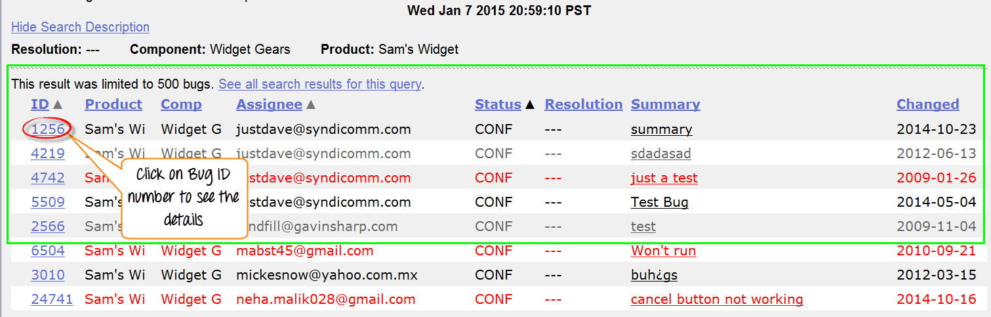The image size is (991, 317).
Task: Open bug ID 24741
Action: [x=52, y=299]
